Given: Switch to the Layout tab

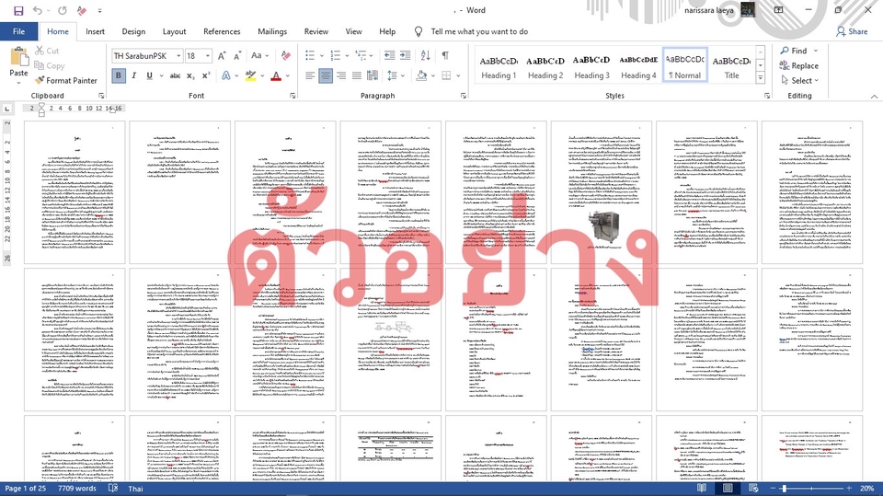Looking at the screenshot, I should 174,31.
